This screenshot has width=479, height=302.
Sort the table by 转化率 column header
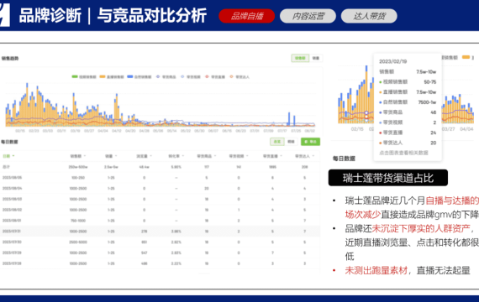click(176, 156)
